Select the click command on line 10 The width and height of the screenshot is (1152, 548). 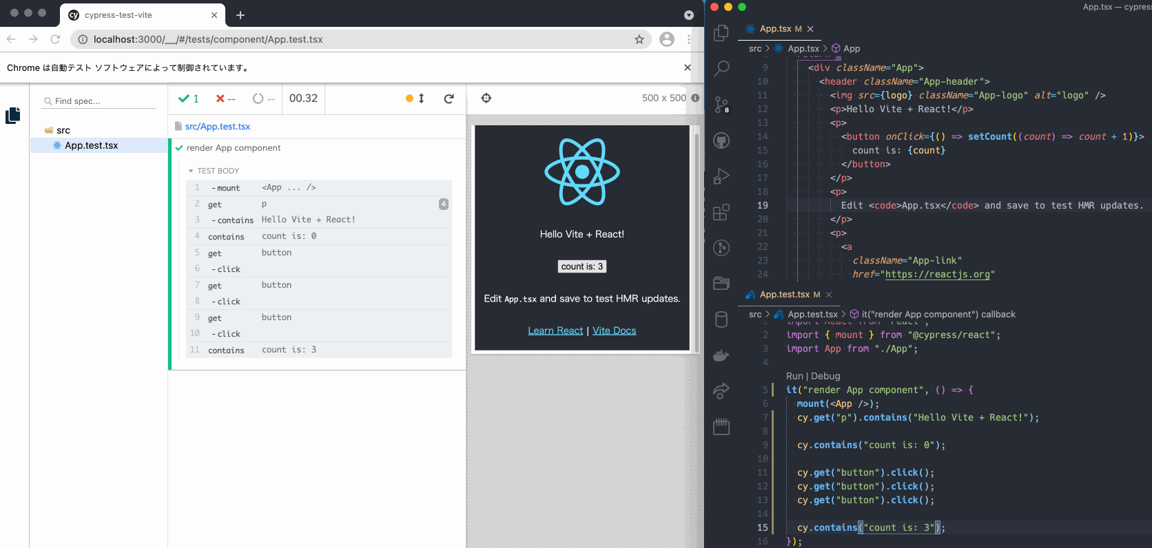coord(319,333)
